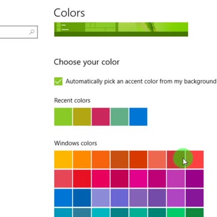Choose the last purple swatch in Windows colors second row
Screen dimensions: 217x217
point(195,178)
